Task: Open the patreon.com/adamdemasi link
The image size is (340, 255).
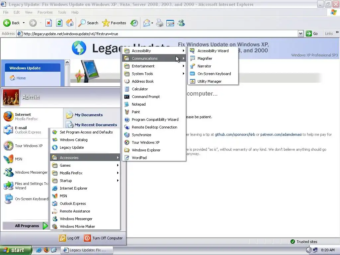Action: (281, 134)
